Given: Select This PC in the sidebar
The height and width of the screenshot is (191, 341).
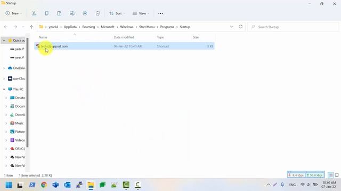Looking at the screenshot, I should (15, 89).
